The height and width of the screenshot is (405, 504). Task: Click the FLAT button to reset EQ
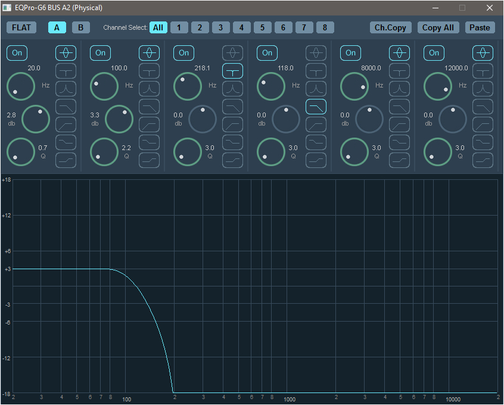[x=21, y=27]
